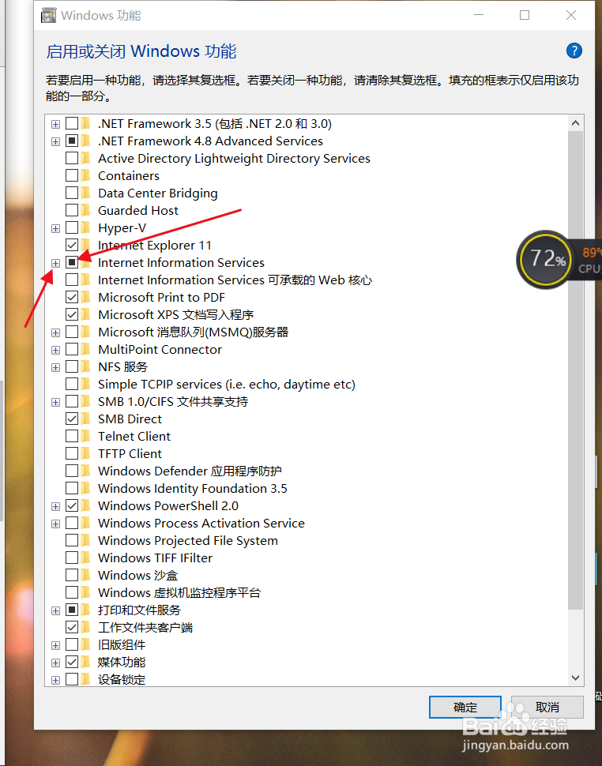
Task: Minimize the Windows 功能 window
Action: [x=479, y=15]
